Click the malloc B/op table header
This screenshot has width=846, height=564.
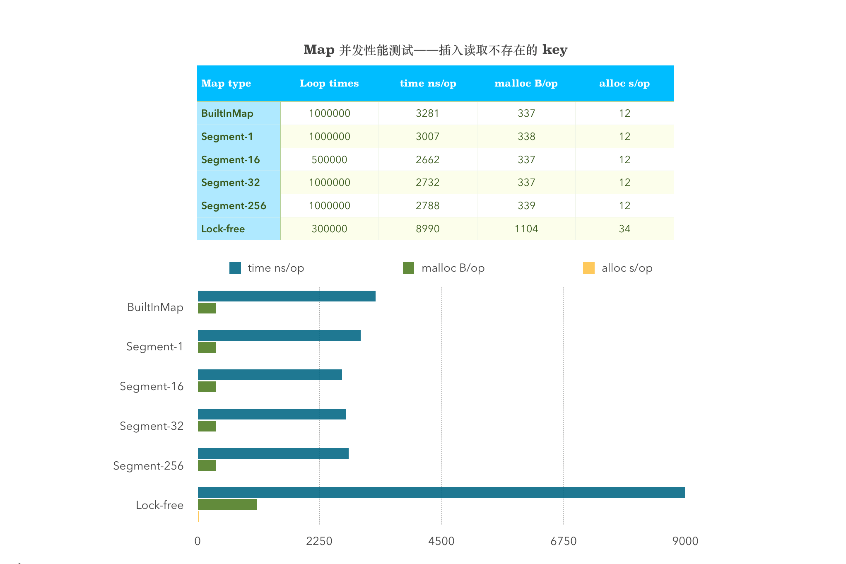pos(526,83)
